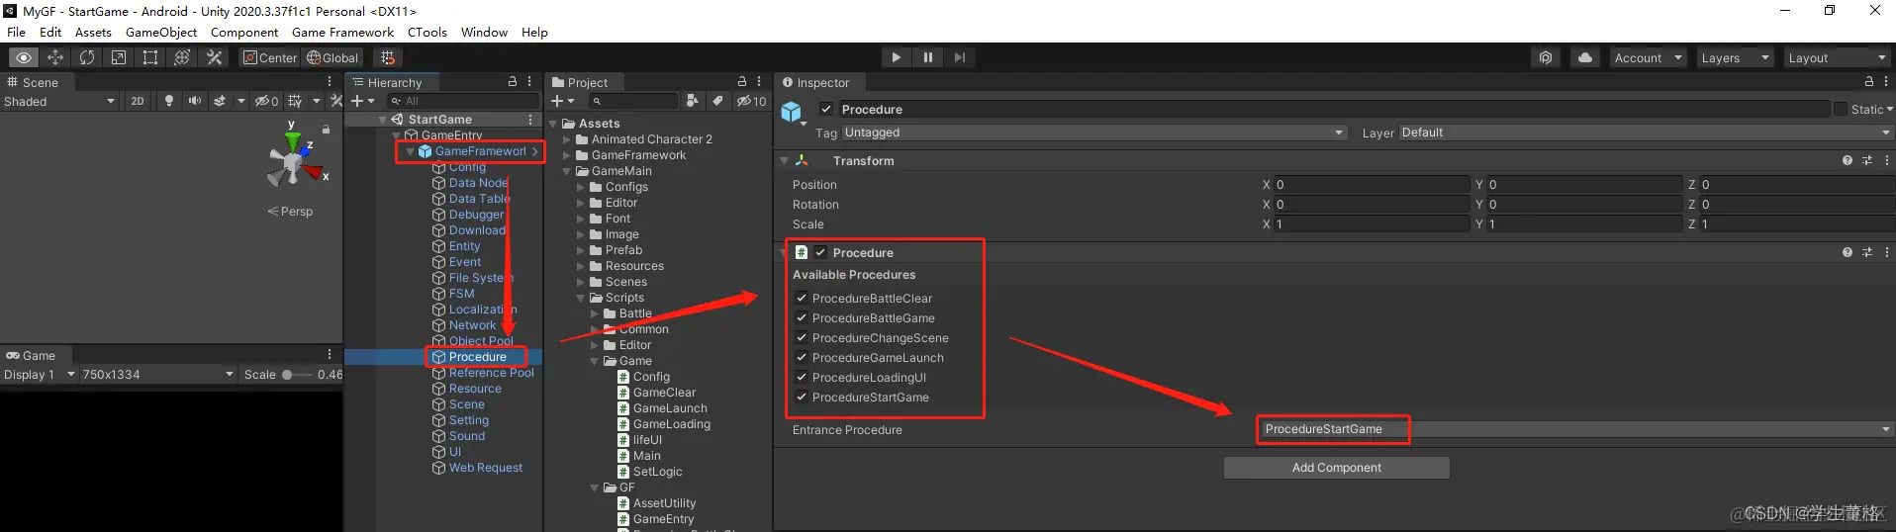Select the View (hand) tool in toolbar
Viewport: 1896px width, 532px height.
click(x=24, y=57)
